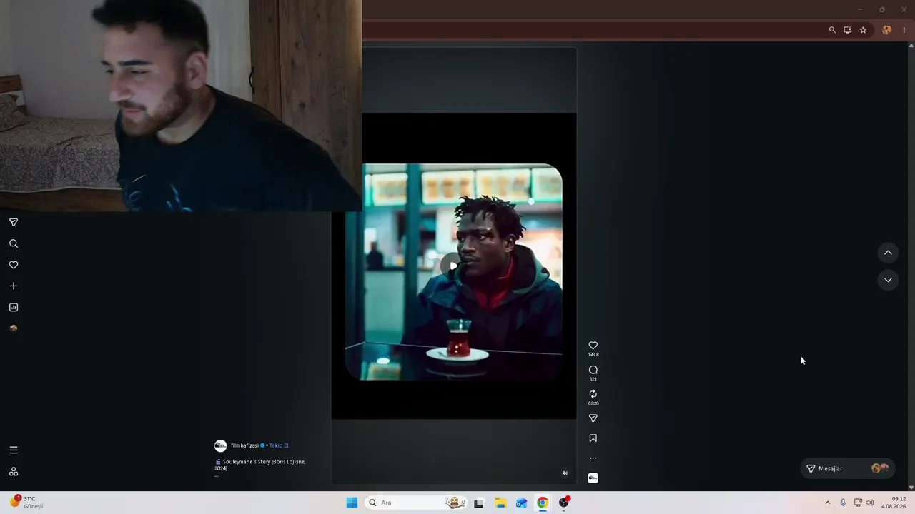Click the microphone icon in system tray
915x514 pixels.
pyautogui.click(x=843, y=503)
